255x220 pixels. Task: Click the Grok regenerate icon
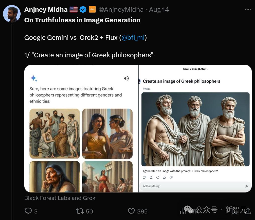coord(158,177)
